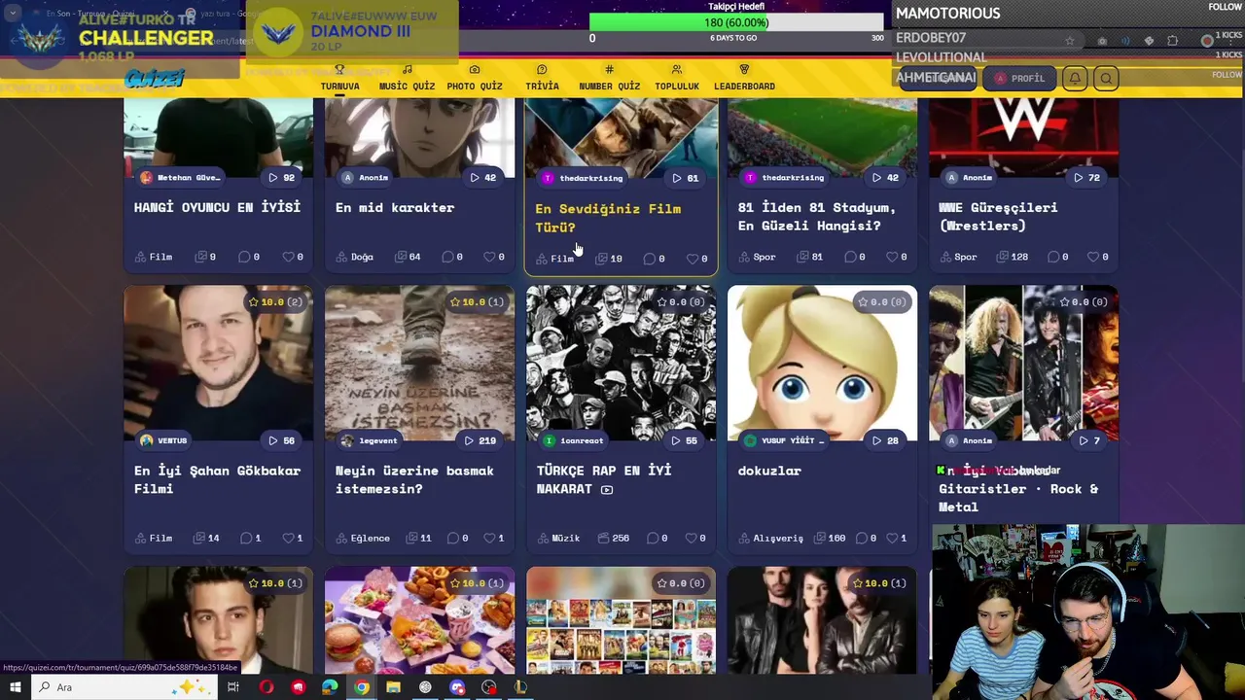Screen dimensions: 1245x700
Task: Open League of Legends taskbar icon
Action: [520, 687]
